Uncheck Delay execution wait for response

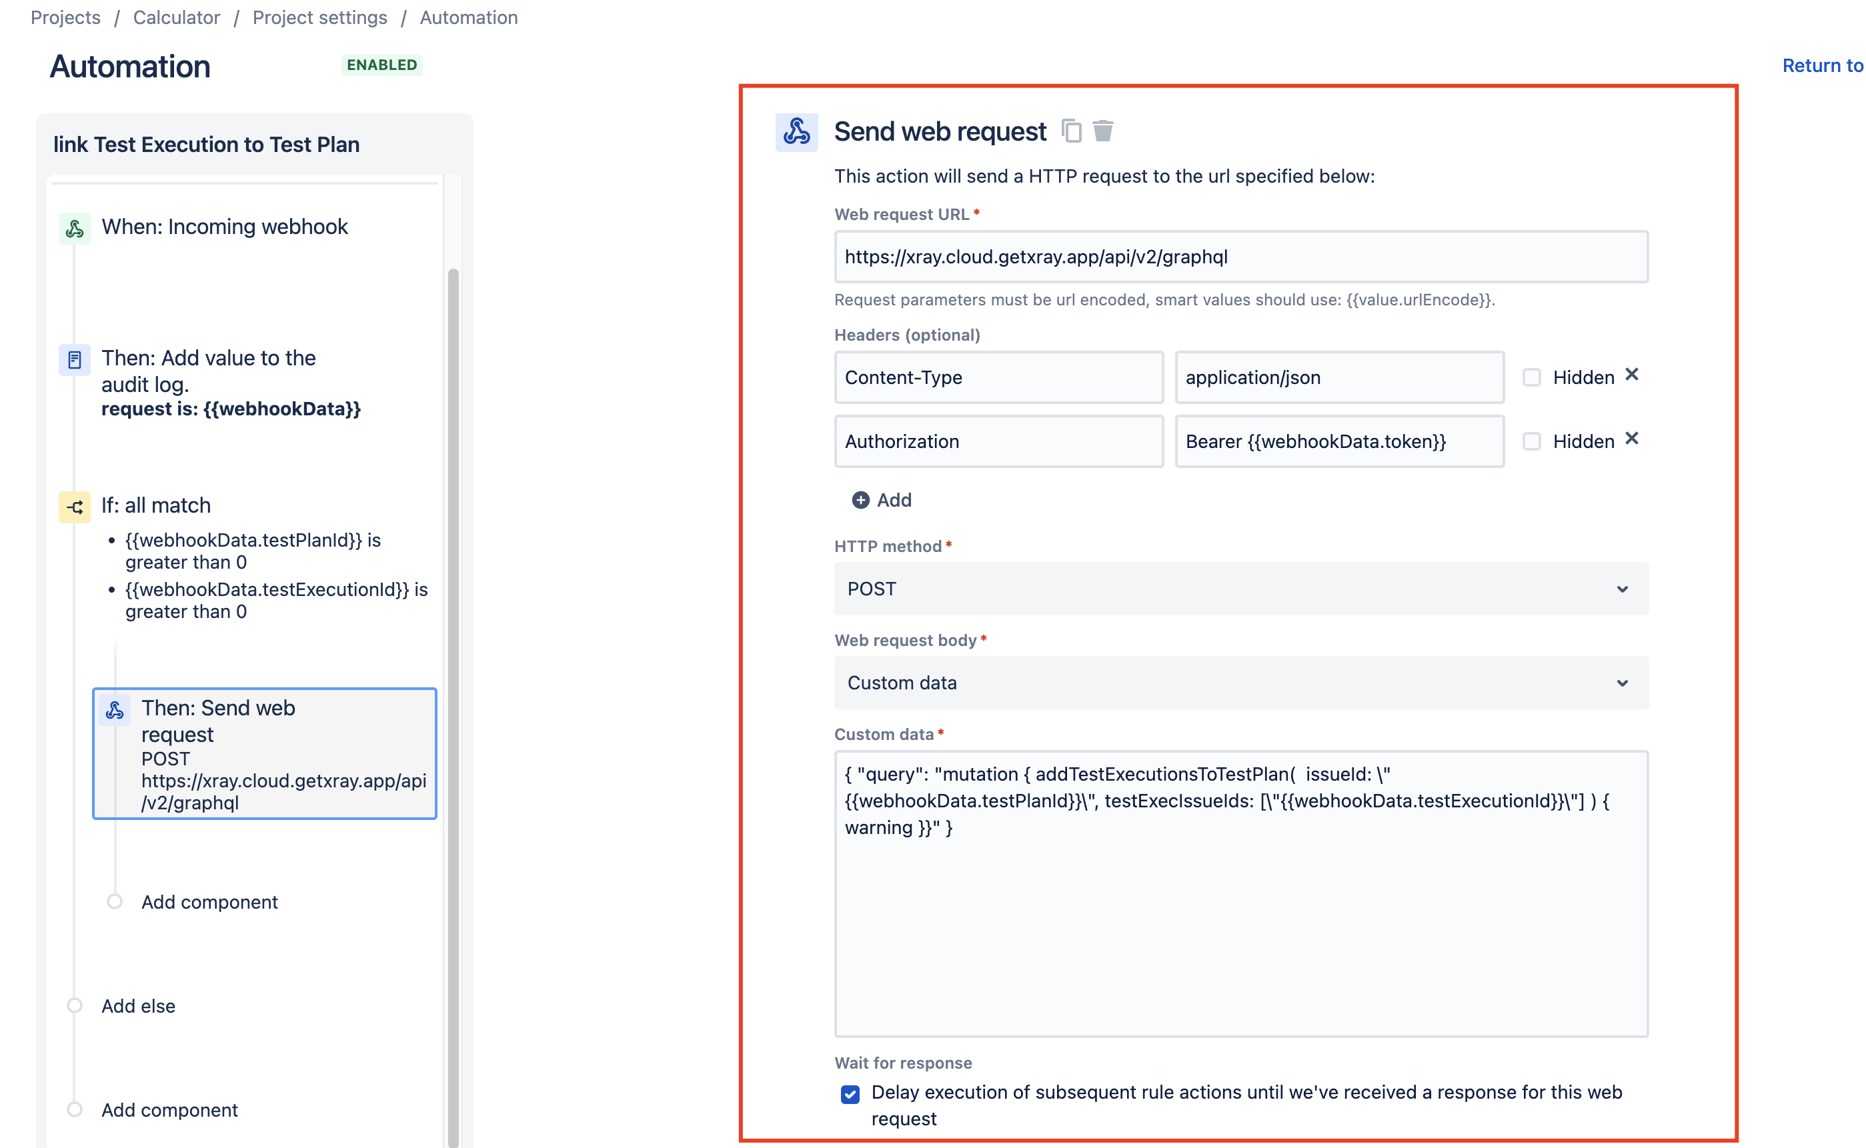(850, 1093)
